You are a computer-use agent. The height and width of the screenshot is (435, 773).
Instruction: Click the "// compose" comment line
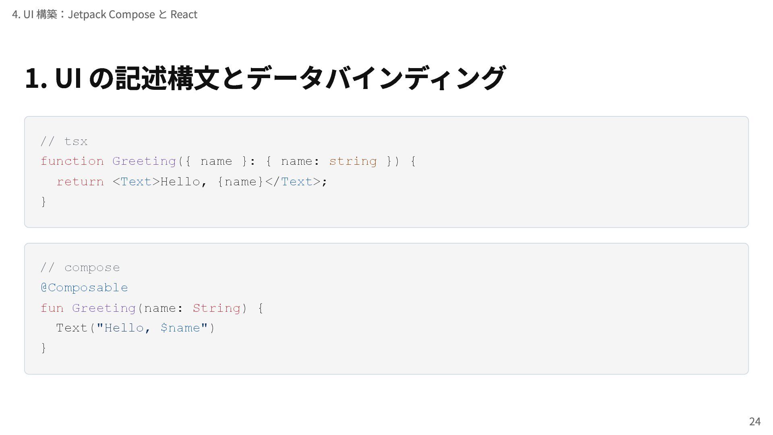click(x=80, y=267)
